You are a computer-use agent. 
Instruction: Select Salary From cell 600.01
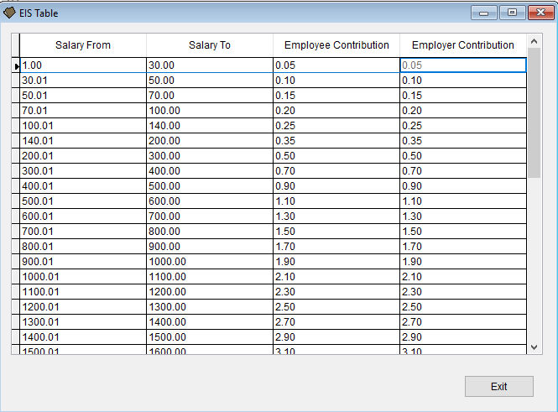[83, 216]
